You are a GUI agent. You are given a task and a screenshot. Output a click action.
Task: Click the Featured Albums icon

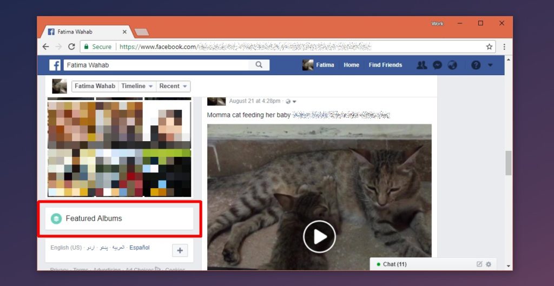click(56, 218)
